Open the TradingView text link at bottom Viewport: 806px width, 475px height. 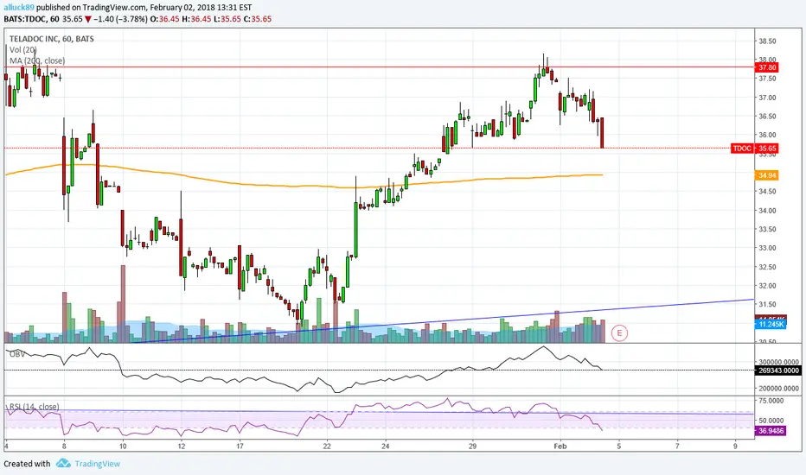(97, 464)
